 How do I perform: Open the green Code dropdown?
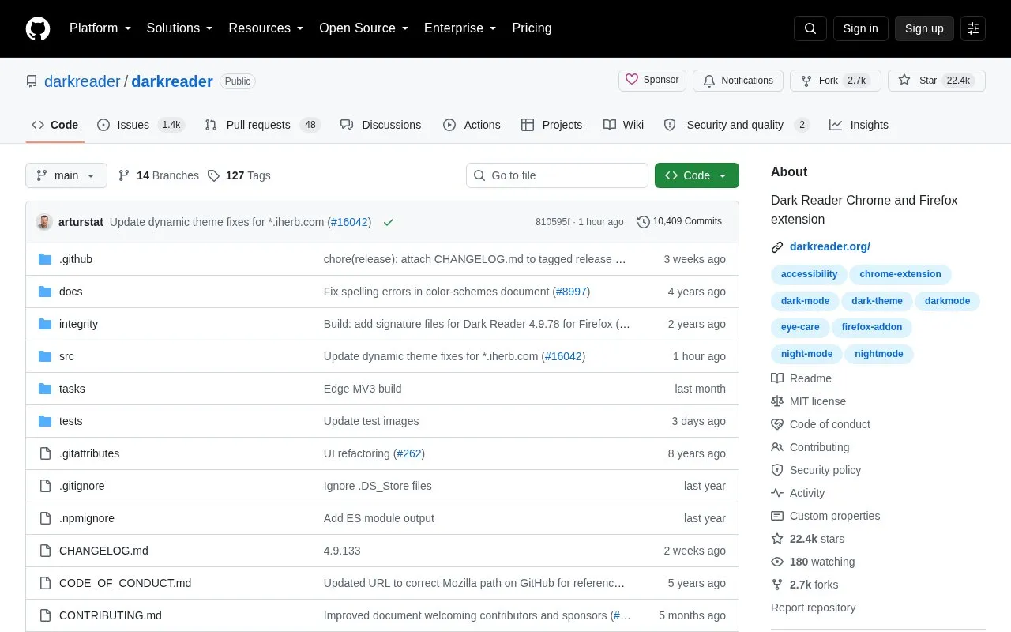[x=697, y=175]
